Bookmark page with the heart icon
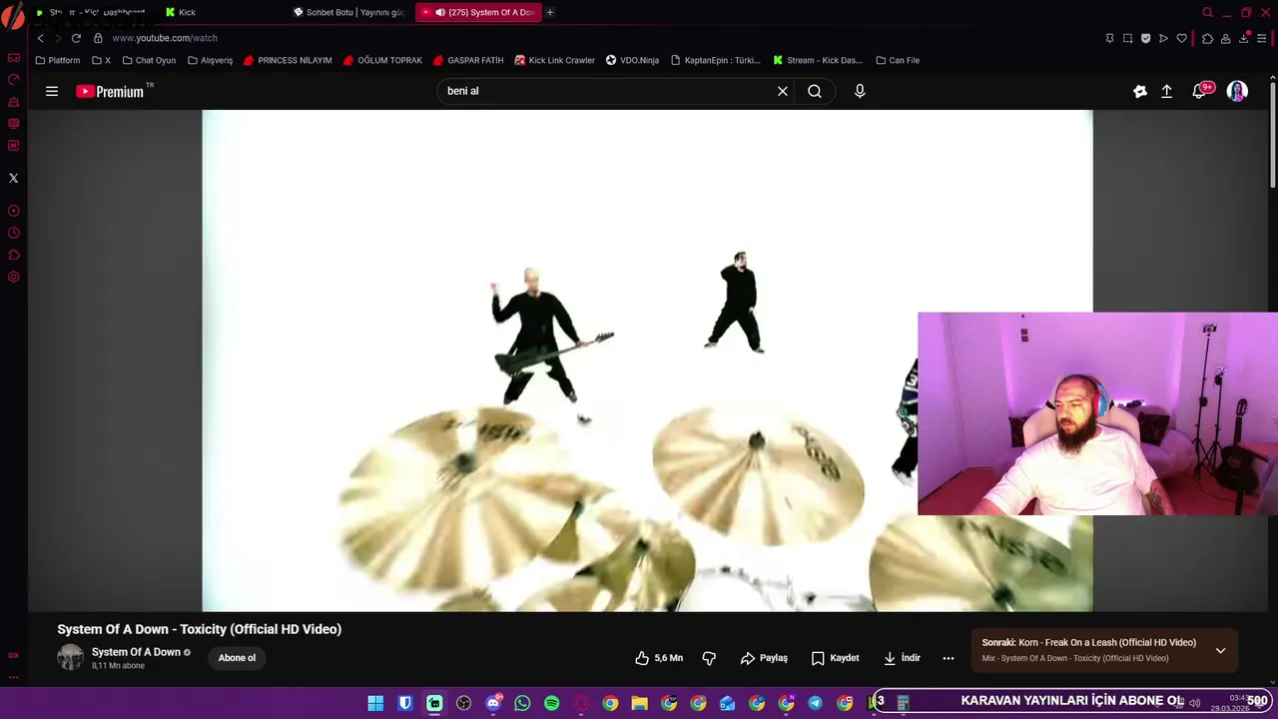Screen dimensions: 1278x719 click(1181, 38)
